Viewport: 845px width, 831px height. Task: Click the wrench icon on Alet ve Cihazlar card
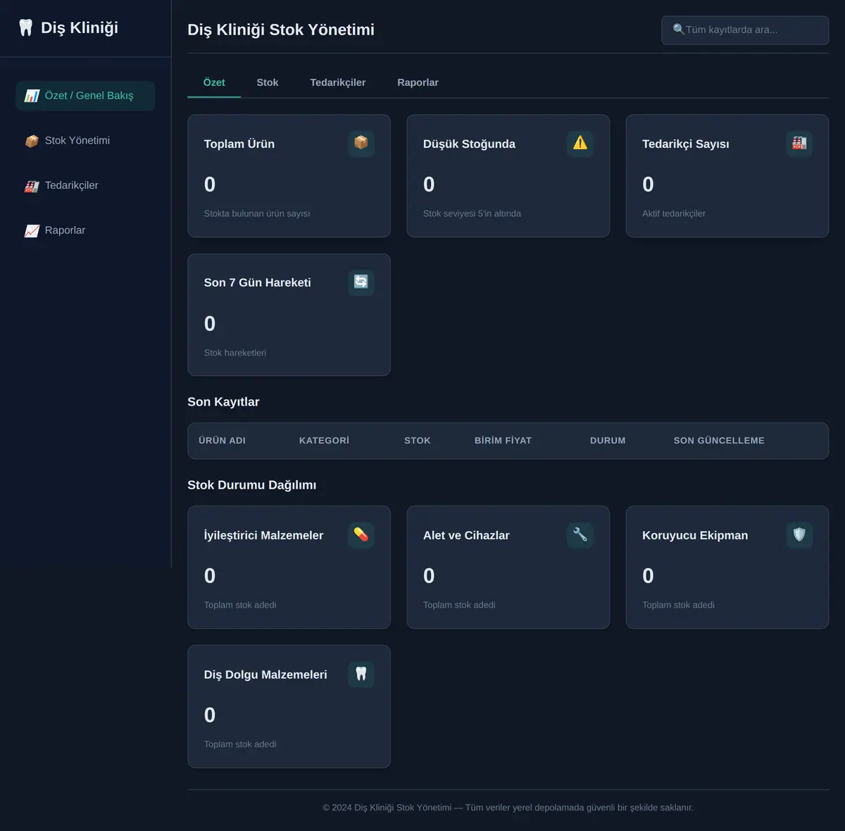(x=580, y=535)
